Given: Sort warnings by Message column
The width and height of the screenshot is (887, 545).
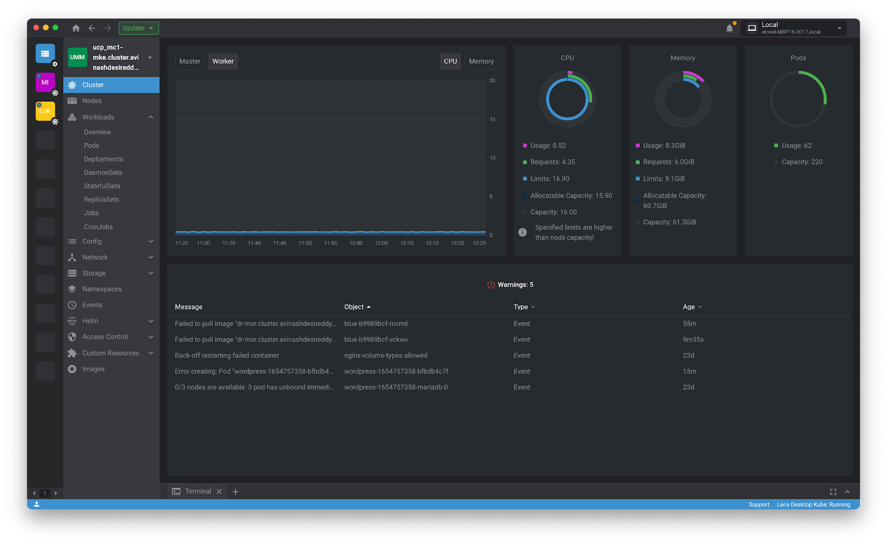Looking at the screenshot, I should tap(188, 307).
